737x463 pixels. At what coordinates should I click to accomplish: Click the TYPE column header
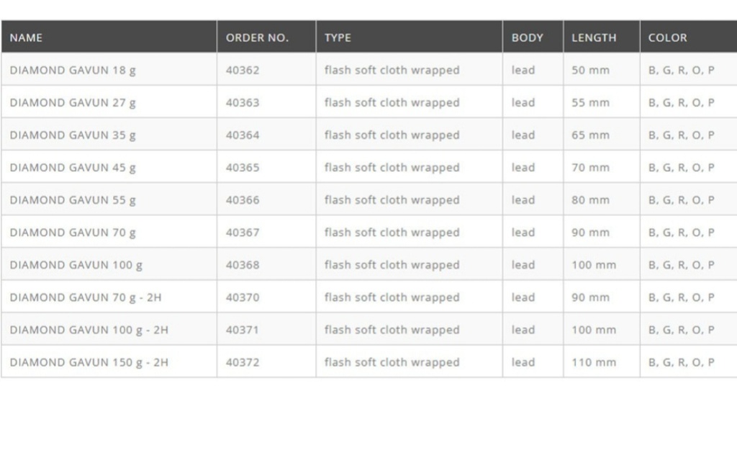pyautogui.click(x=338, y=37)
